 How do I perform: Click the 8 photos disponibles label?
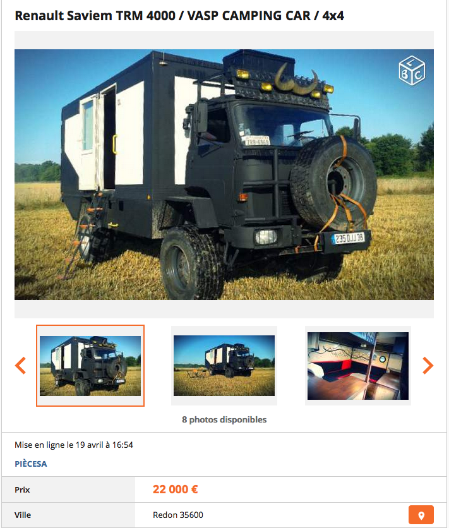[x=224, y=419]
